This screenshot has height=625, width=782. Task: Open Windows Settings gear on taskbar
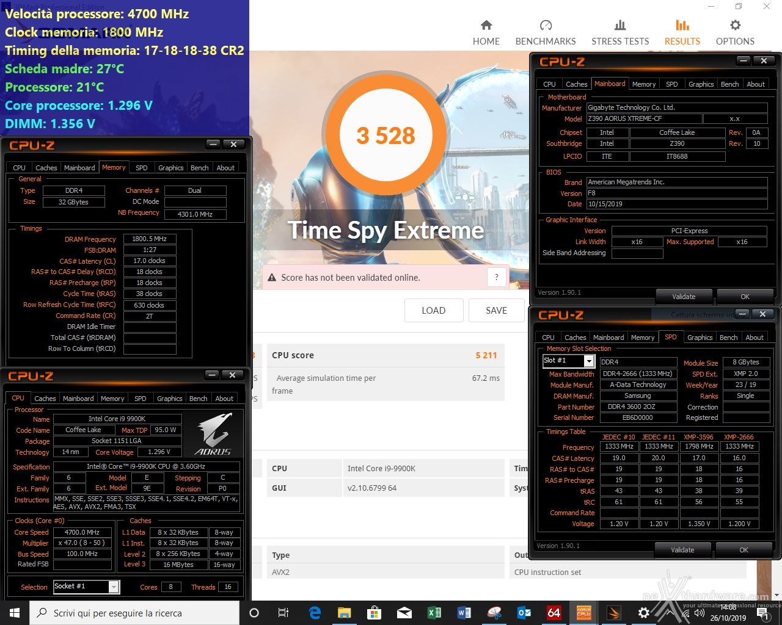[644, 613]
